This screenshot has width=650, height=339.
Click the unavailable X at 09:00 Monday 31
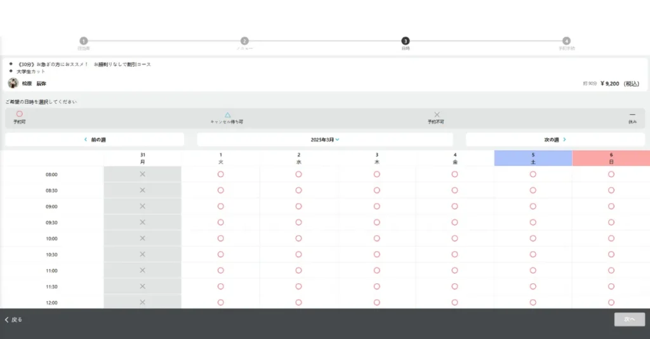(x=142, y=206)
